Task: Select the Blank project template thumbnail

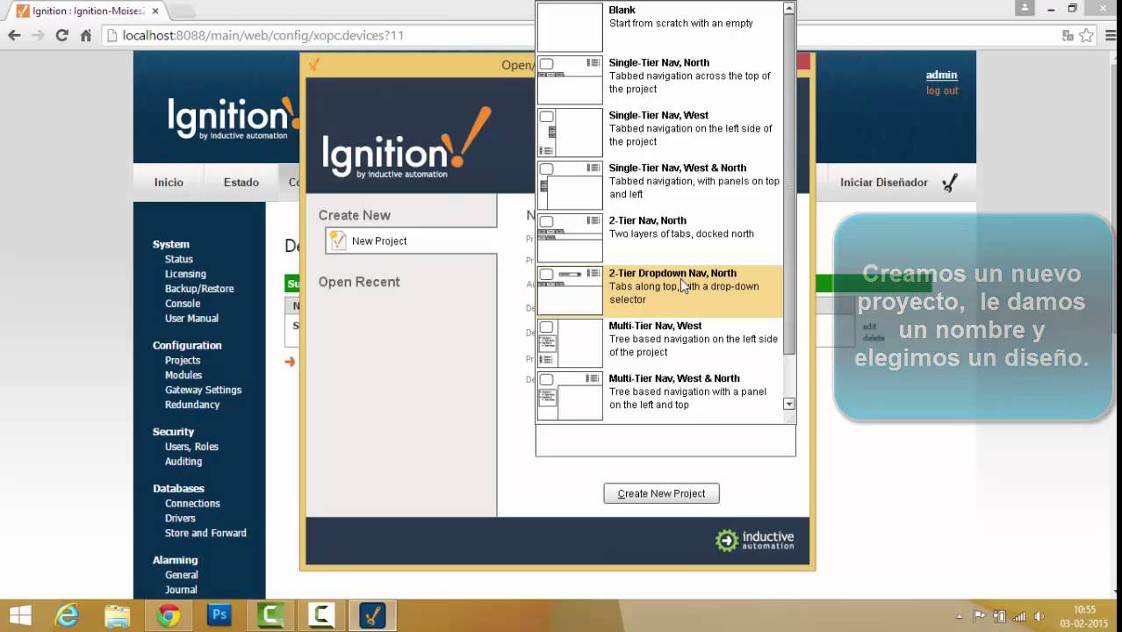Action: click(x=570, y=27)
